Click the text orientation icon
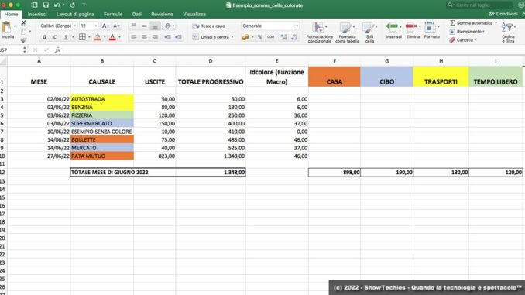 pyautogui.click(x=168, y=26)
